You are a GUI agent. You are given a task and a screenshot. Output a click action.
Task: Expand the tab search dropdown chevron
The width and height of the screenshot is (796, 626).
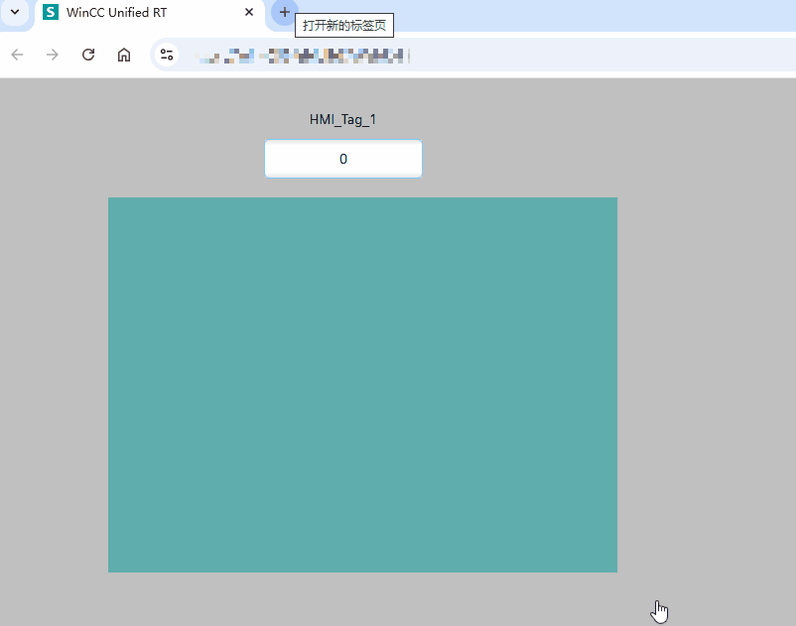tap(14, 13)
